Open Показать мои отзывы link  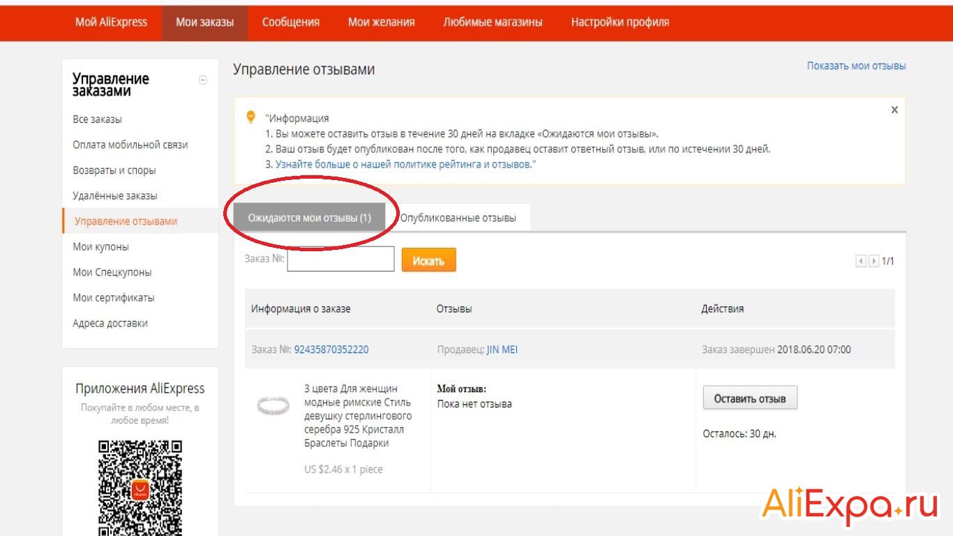pyautogui.click(x=857, y=66)
